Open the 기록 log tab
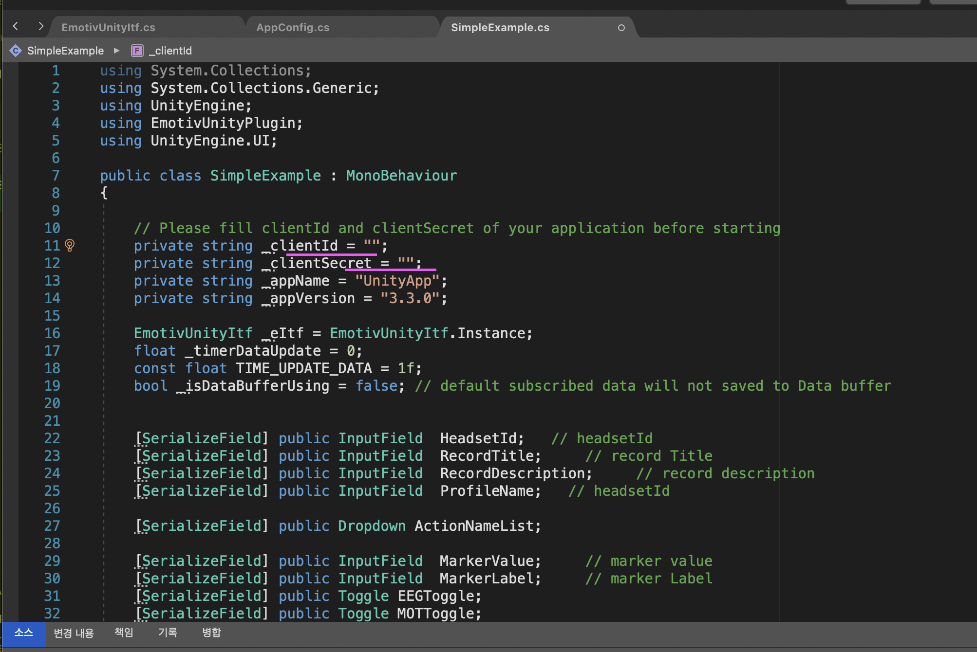The width and height of the screenshot is (977, 652). [x=168, y=633]
